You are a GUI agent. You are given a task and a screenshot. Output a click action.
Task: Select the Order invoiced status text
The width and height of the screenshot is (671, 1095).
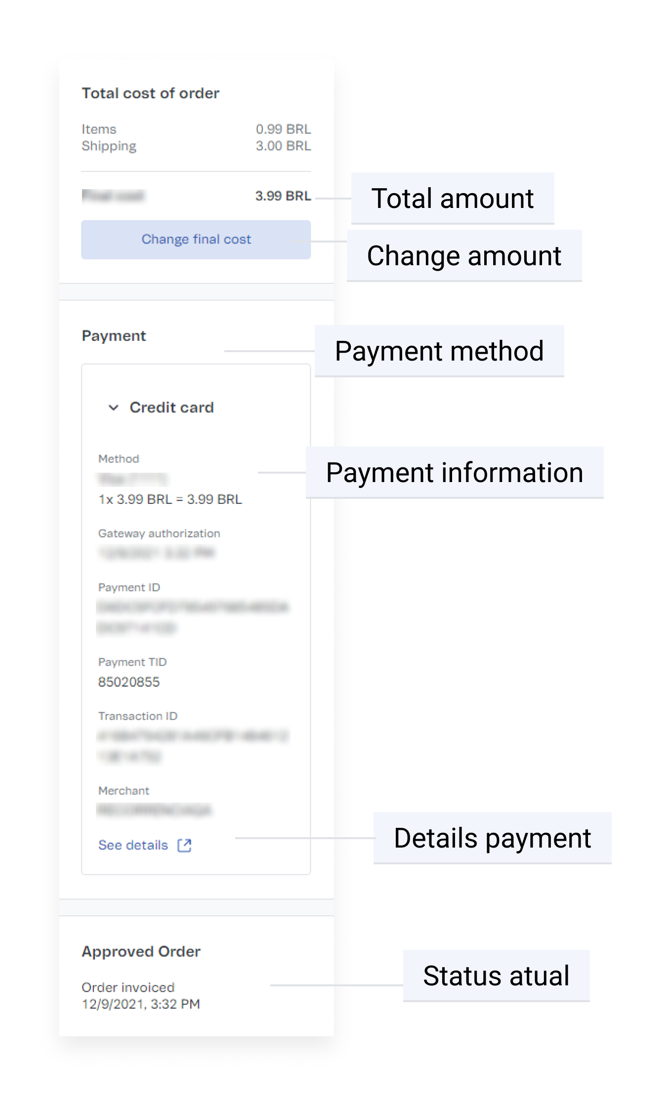tap(128, 987)
